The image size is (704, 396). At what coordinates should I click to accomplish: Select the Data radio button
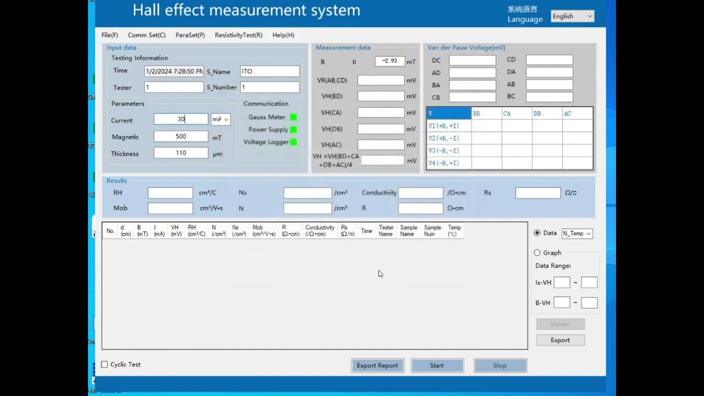pos(537,233)
